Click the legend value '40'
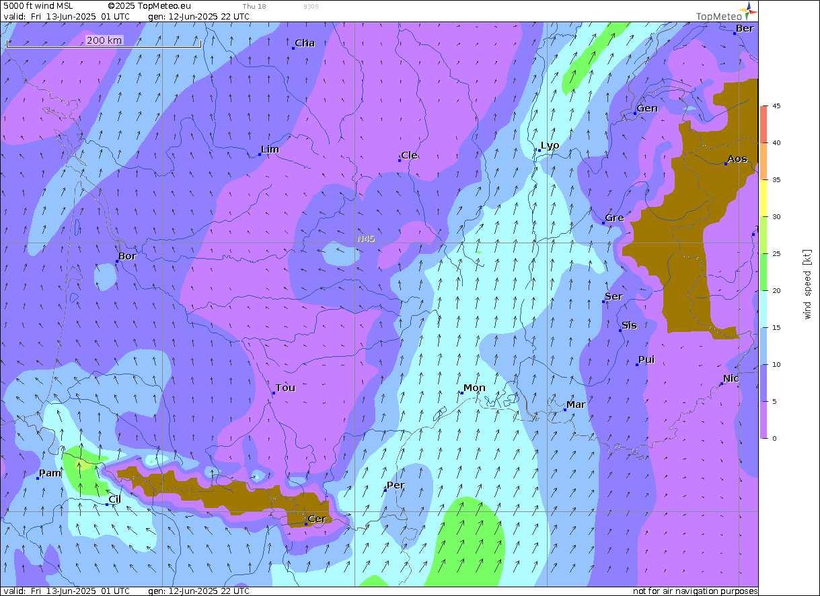Image resolution: width=820 pixels, height=596 pixels. (x=776, y=142)
